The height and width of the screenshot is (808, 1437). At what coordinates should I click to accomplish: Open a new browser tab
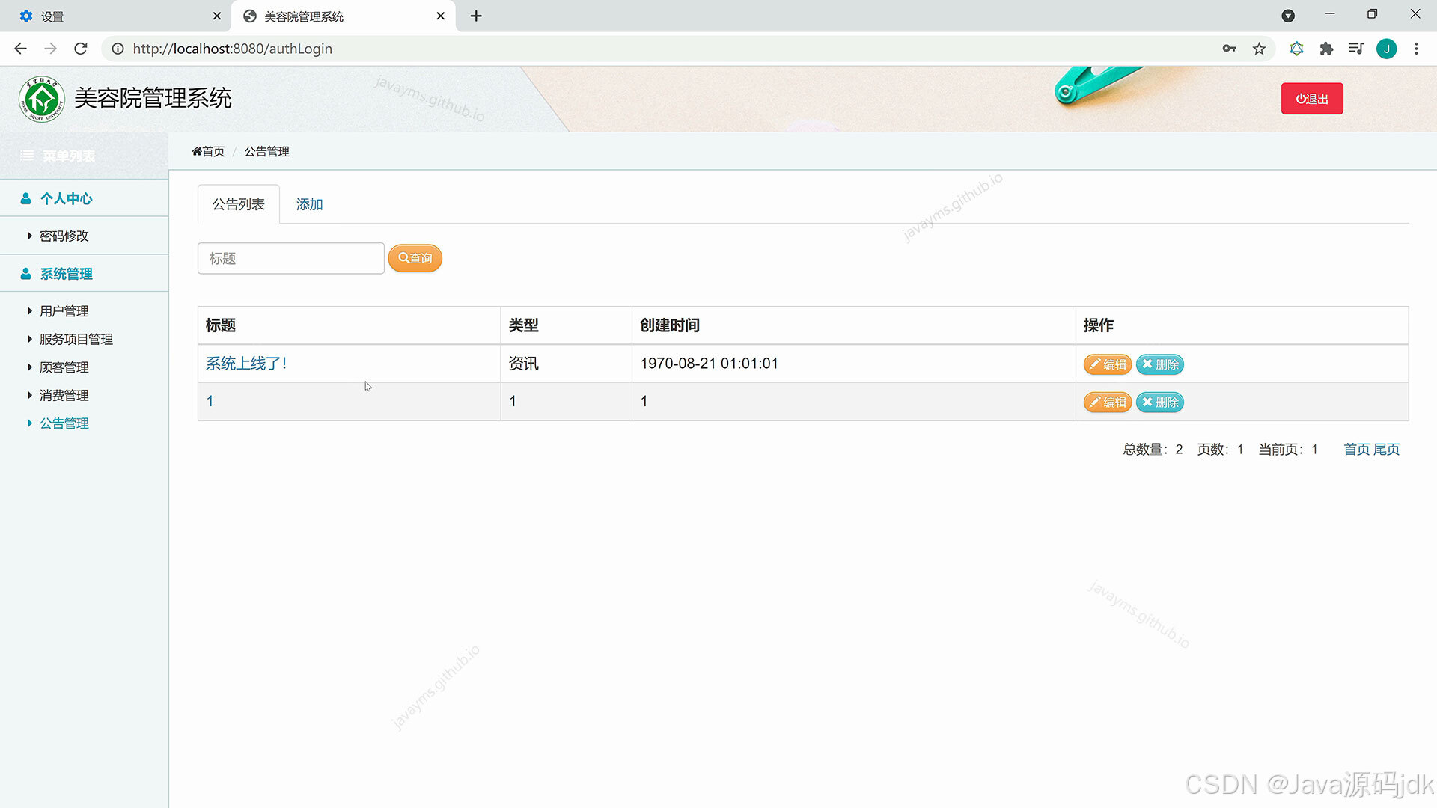476,16
